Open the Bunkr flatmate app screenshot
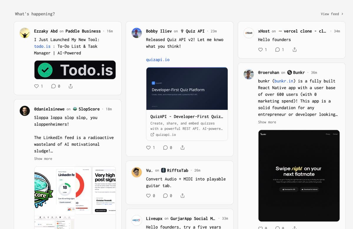Image resolution: width=353 pixels, height=229 pixels. click(299, 176)
